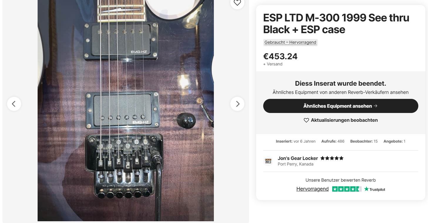
Task: Click the seller's five-star rating
Action: tap(332, 158)
